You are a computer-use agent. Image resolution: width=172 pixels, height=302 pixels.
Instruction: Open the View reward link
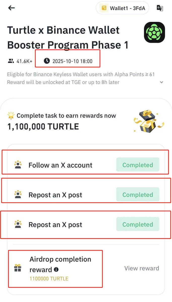pos(142,268)
